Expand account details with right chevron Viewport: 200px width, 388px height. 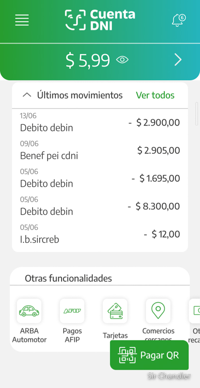[178, 60]
